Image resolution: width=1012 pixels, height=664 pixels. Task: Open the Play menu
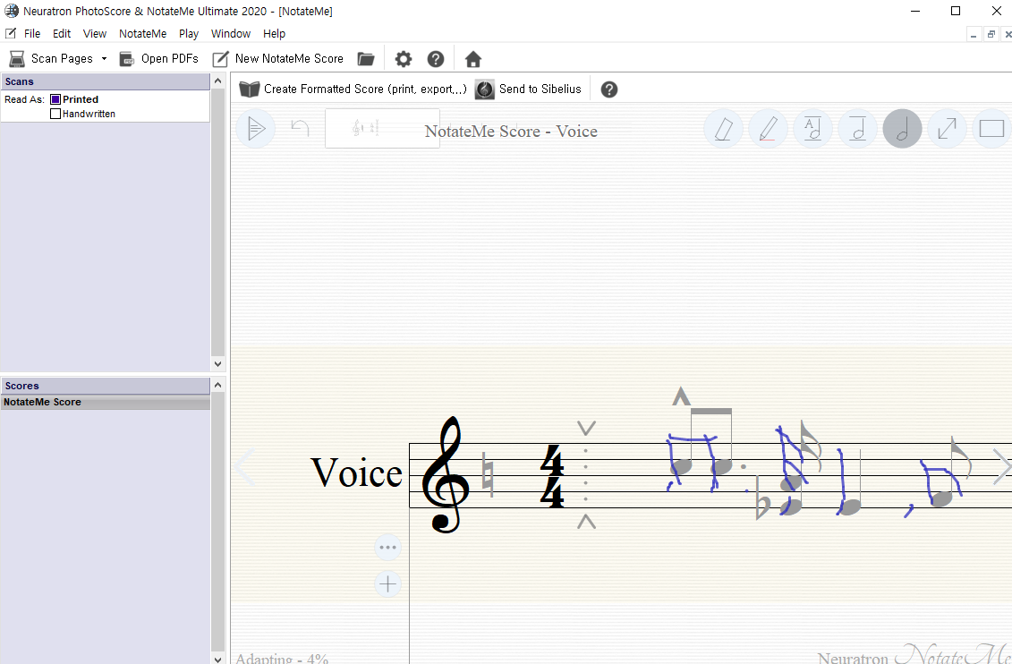[x=189, y=33]
